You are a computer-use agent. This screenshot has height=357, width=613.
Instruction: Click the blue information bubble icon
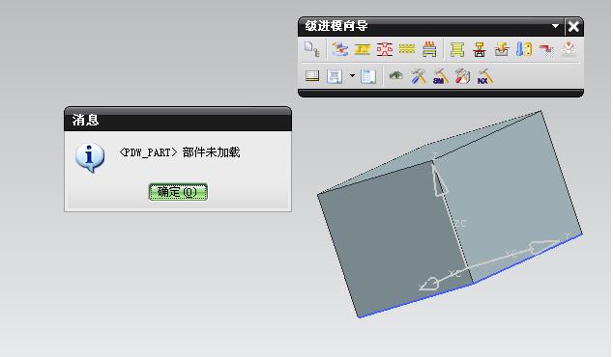click(x=90, y=157)
